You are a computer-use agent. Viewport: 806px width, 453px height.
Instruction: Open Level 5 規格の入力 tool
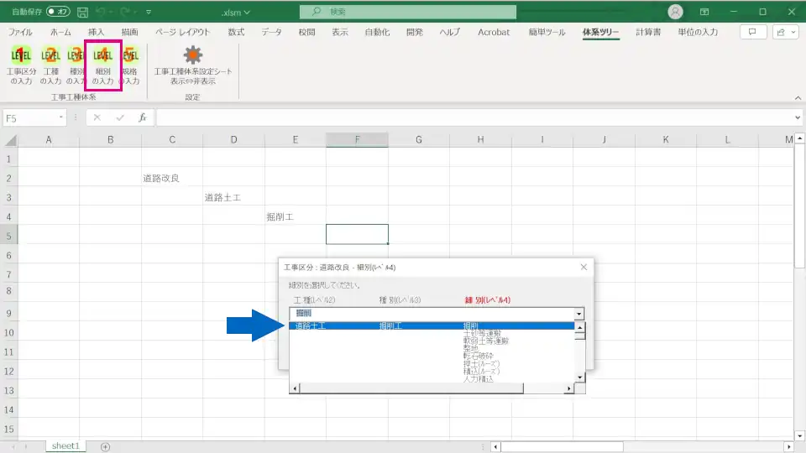click(x=131, y=65)
